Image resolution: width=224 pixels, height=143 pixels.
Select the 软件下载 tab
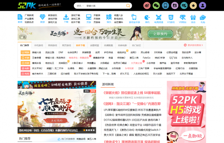point(80,45)
